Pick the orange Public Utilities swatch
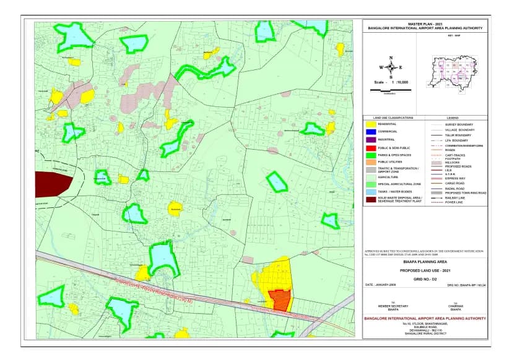The height and width of the screenshot is (362, 512). tap(371, 162)
